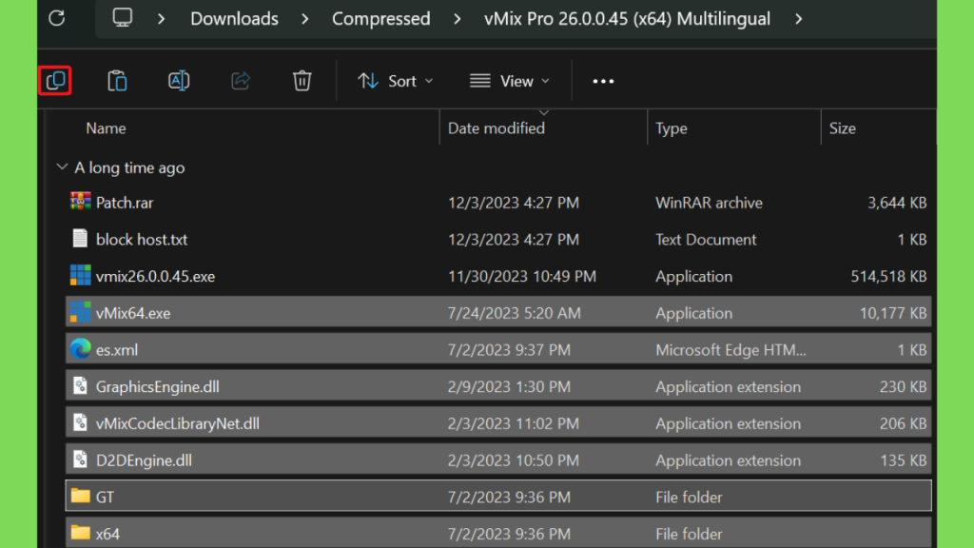This screenshot has width=974, height=548.
Task: Click the D2DEngine.dll file icon
Action: click(x=80, y=460)
